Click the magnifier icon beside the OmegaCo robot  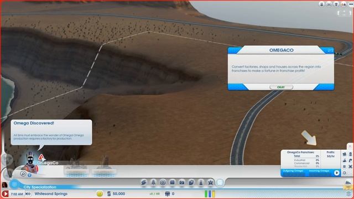point(23,174)
